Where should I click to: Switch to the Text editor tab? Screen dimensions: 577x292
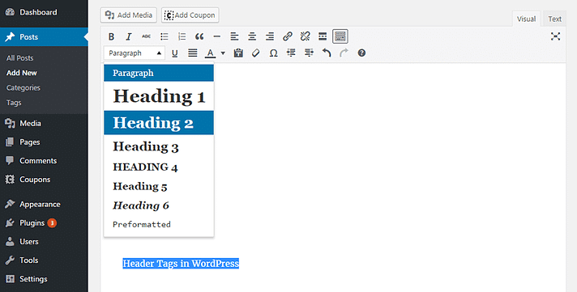pyautogui.click(x=554, y=19)
